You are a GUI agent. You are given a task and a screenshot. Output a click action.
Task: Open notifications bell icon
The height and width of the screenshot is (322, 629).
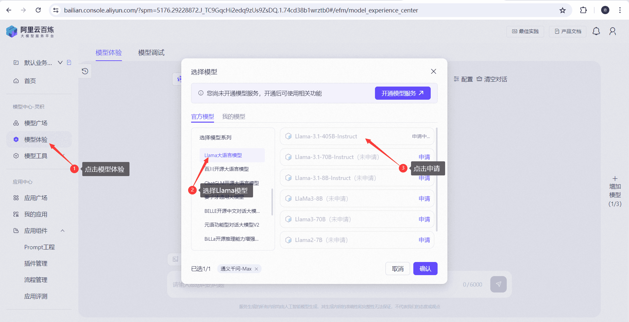click(596, 31)
